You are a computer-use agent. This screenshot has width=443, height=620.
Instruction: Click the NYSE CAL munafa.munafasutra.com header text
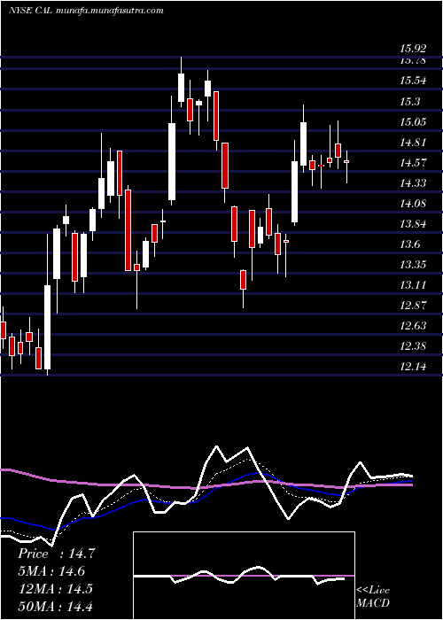[86, 11]
